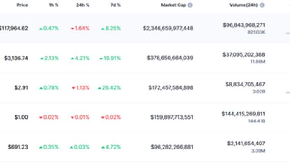Click the $691.23 price cell
The height and width of the screenshot is (163, 290).
[18, 147]
